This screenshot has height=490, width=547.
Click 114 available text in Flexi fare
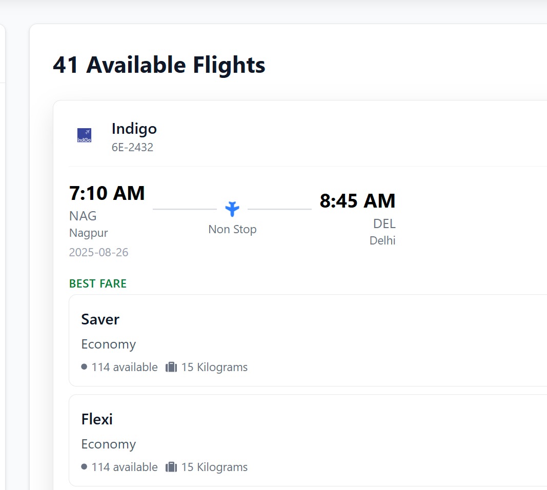(x=125, y=467)
